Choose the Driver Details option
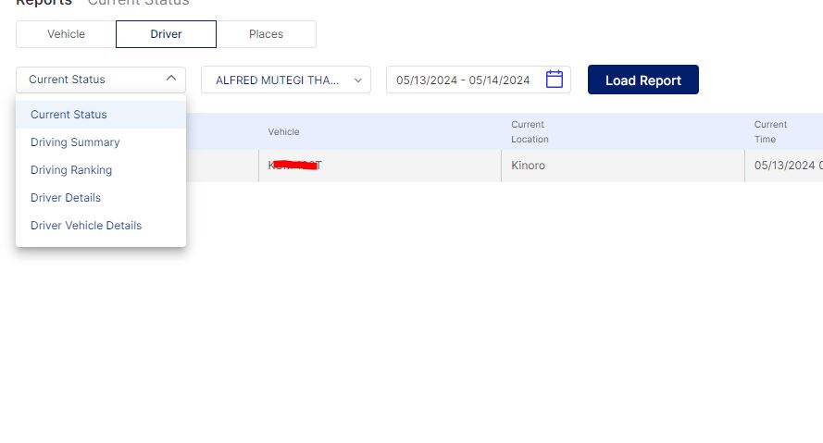 tap(66, 198)
